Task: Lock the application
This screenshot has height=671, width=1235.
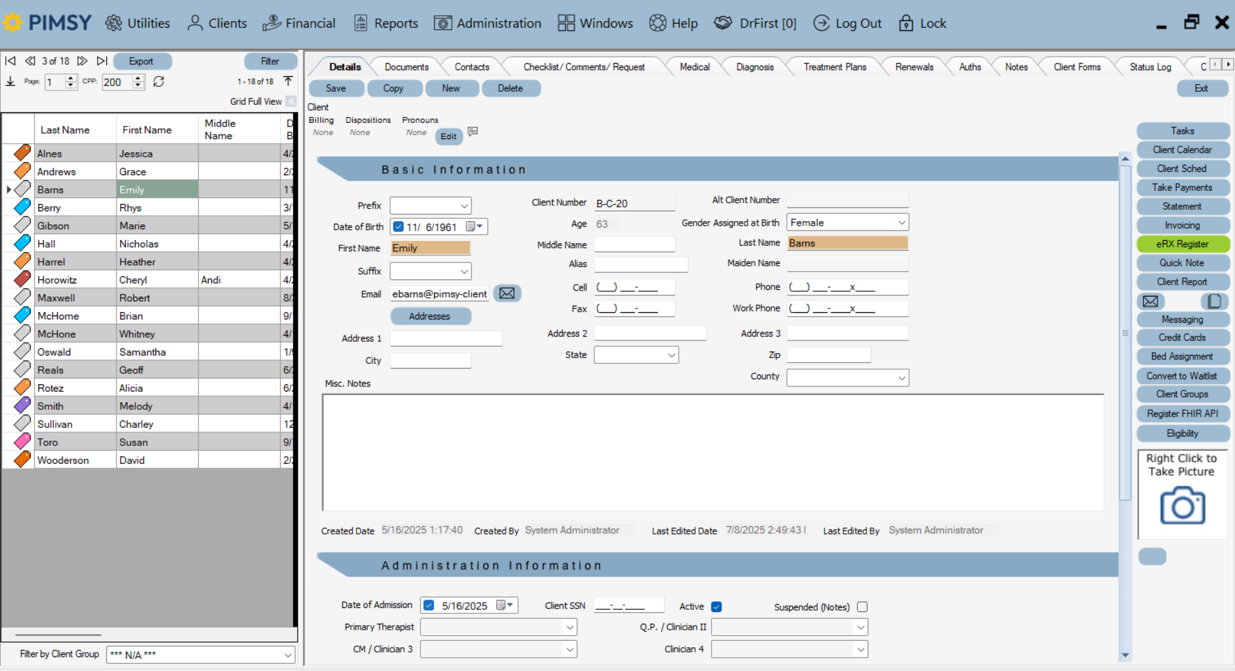Action: pyautogui.click(x=922, y=23)
